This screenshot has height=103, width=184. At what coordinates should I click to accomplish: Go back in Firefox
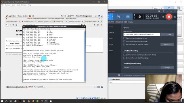click(7, 25)
